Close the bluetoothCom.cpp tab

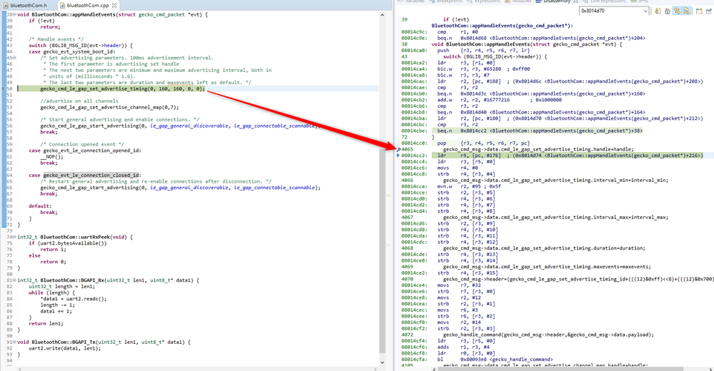tap(114, 6)
